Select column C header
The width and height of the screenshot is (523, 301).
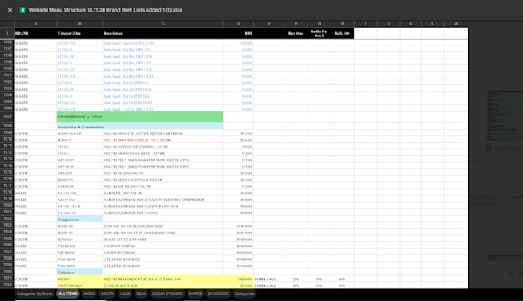(163, 24)
